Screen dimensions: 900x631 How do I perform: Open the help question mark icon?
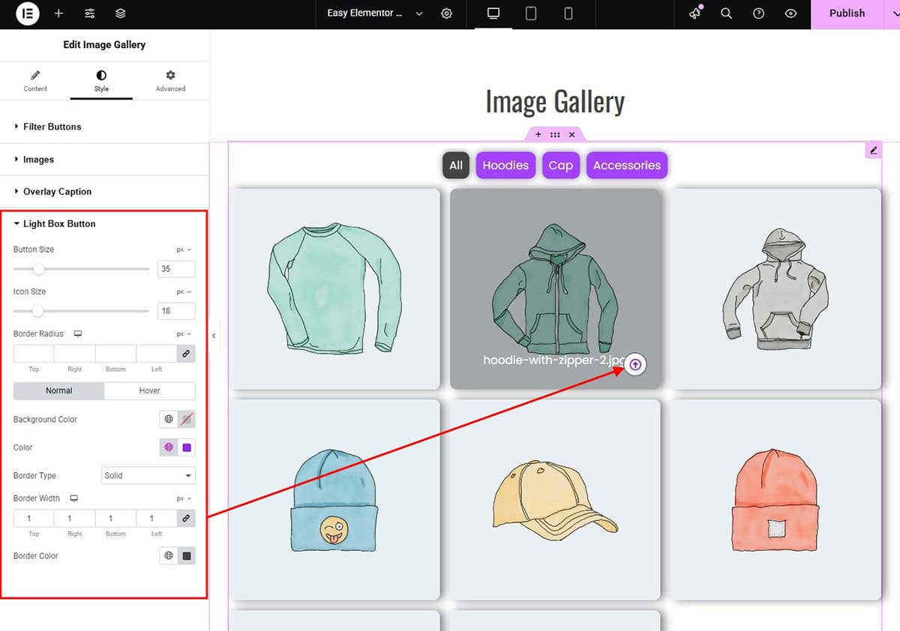pos(758,13)
